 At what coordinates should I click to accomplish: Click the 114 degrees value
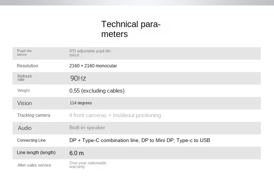pos(81,103)
